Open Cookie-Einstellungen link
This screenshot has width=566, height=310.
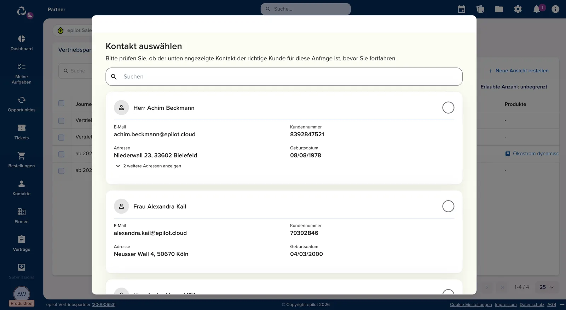point(471,305)
